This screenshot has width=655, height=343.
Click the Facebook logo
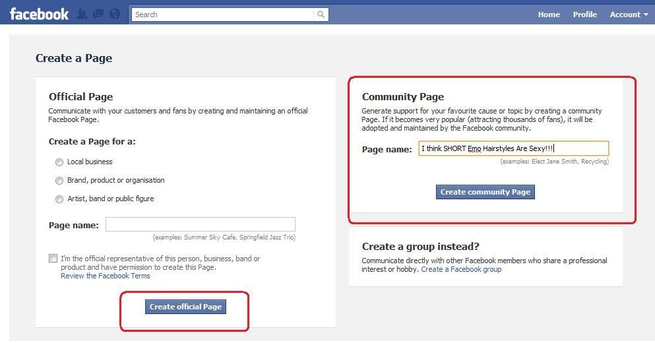39,14
